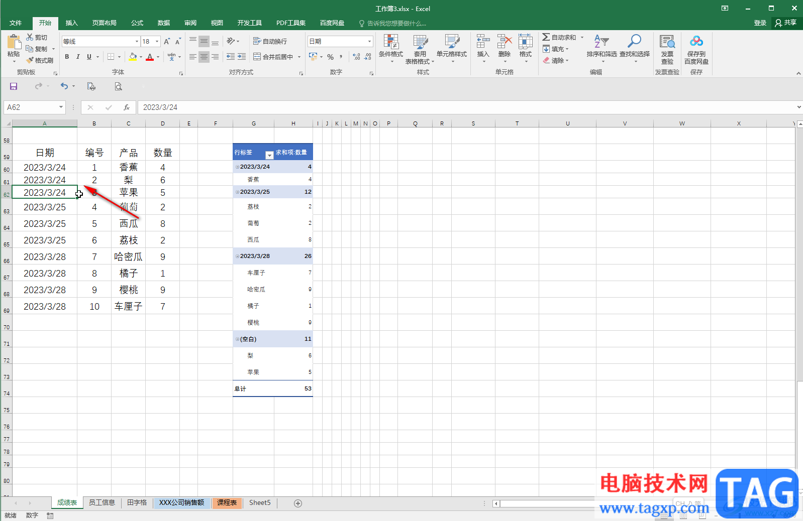Viewport: 803px width, 521px height.
Task: Click the increase font size icon
Action: pos(167,41)
